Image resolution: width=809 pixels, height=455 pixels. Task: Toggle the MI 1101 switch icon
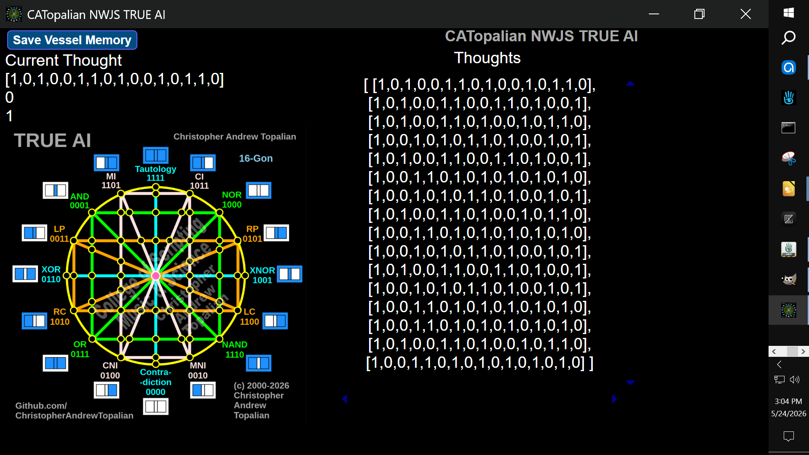coord(106,163)
